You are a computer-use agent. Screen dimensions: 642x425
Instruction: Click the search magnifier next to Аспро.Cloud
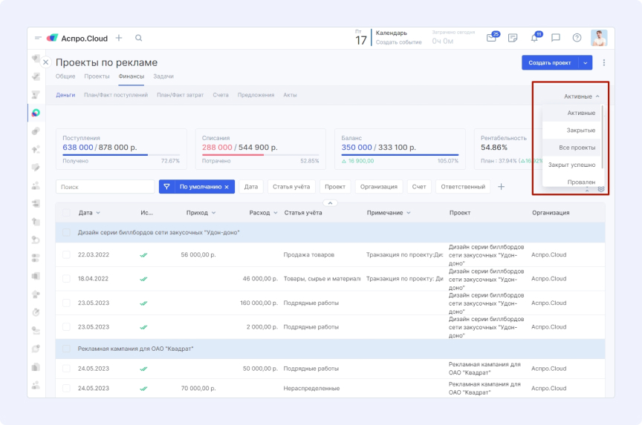[x=139, y=38]
